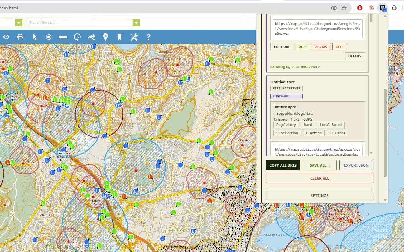
Task: Click the popup outer scrollbar up arrow
Action: pyautogui.click(x=385, y=16)
